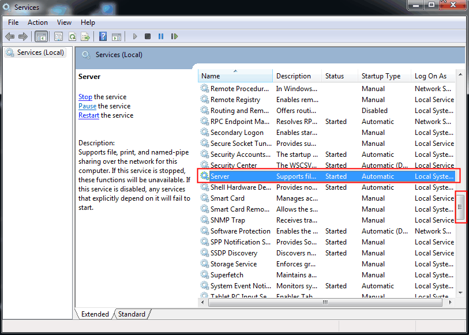The width and height of the screenshot is (469, 335).
Task: Click the horizontal scrollbar left arrow
Action: coord(202,303)
